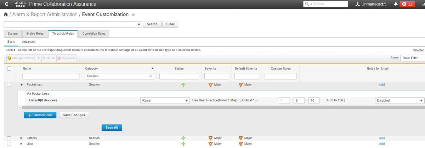Click Latency Default Severity Major icon
This screenshot has height=148, width=425.
tap(240, 138)
